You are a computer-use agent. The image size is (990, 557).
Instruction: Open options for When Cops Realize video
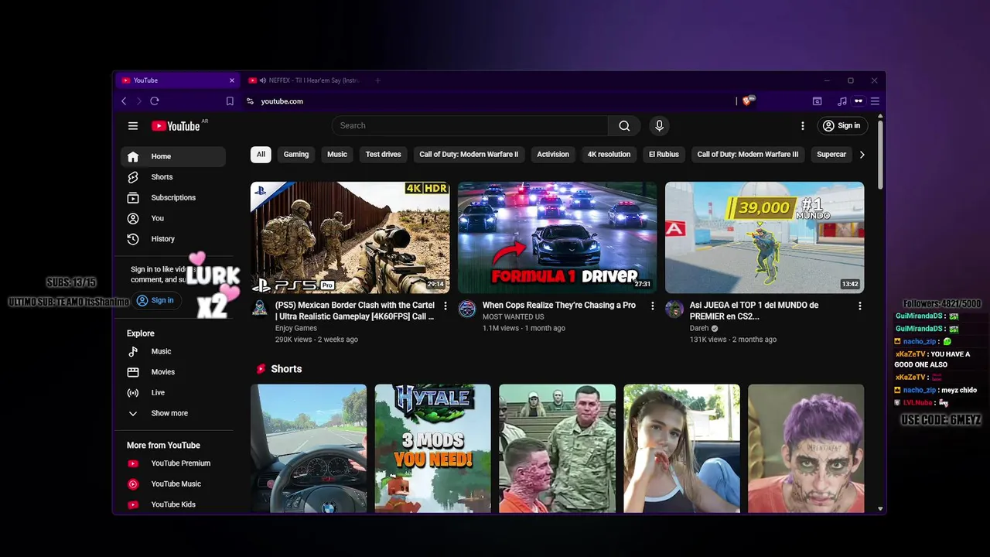pyautogui.click(x=653, y=306)
